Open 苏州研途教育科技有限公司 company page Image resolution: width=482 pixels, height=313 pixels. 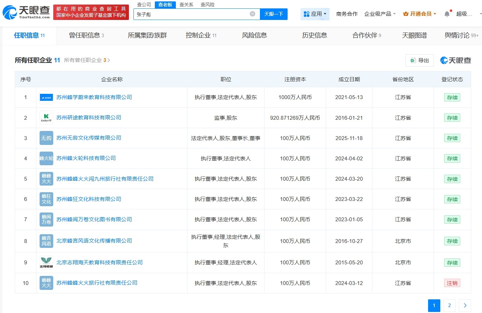click(x=88, y=118)
